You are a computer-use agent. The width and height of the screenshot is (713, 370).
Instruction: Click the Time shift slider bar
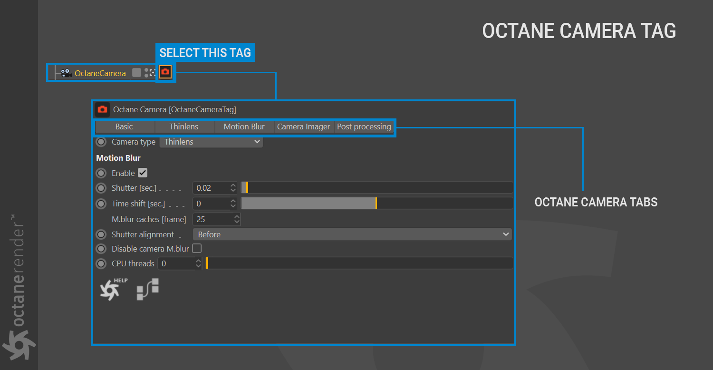(377, 203)
